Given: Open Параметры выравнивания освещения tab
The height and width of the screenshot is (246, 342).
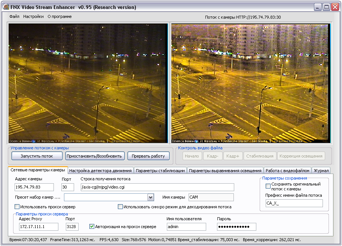Looking at the screenshot, I should (225, 171).
